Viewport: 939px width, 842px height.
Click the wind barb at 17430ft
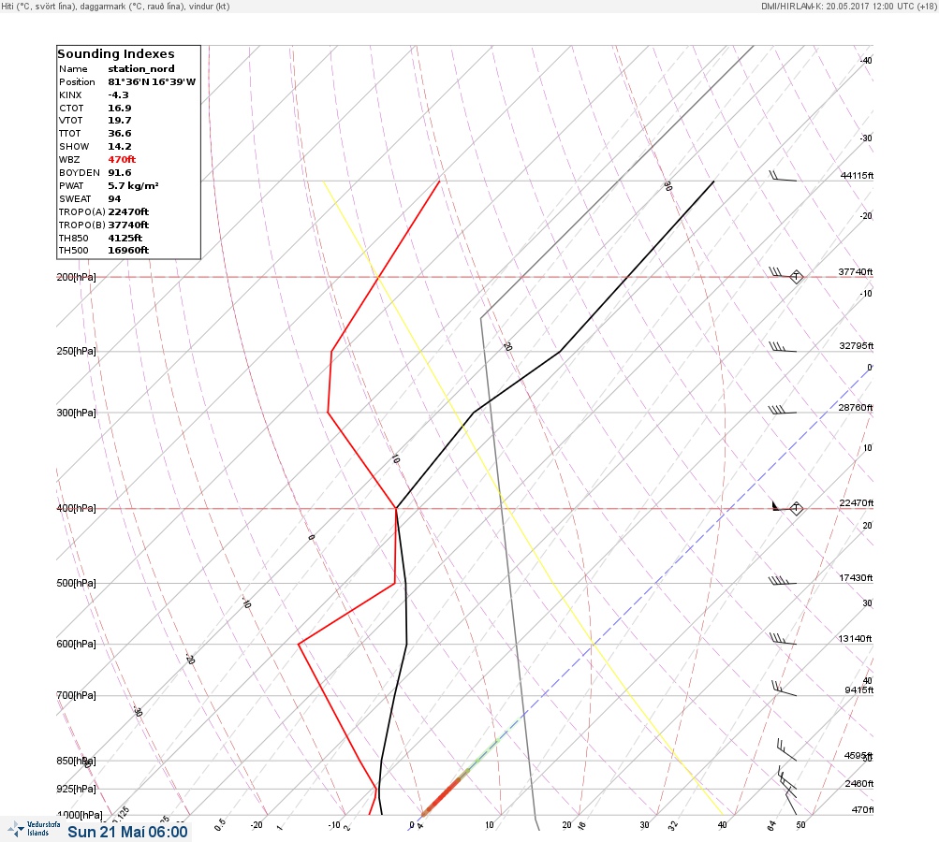[783, 580]
